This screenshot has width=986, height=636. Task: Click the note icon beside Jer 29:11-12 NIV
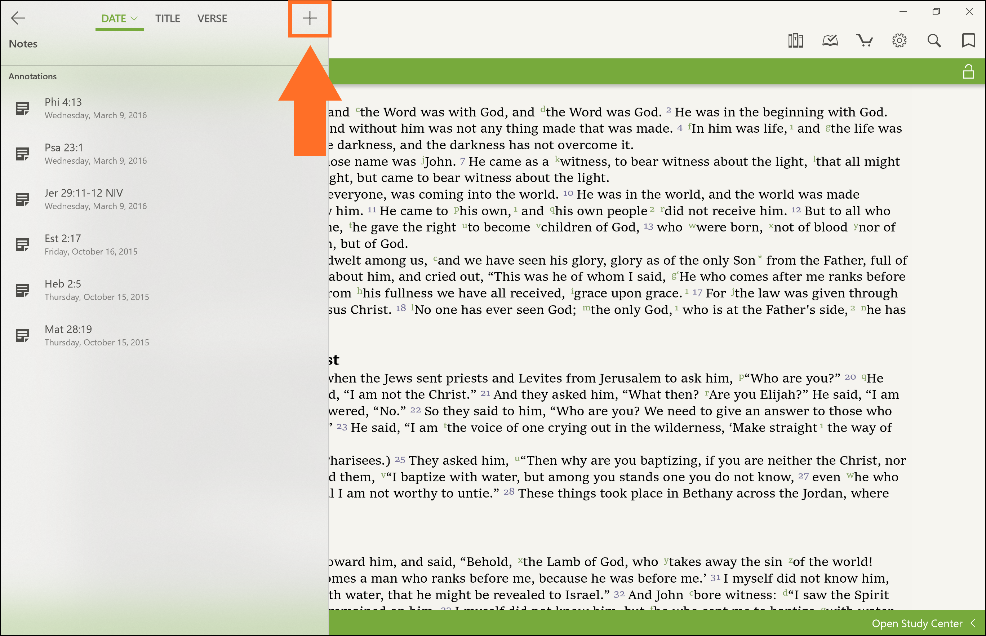click(22, 199)
